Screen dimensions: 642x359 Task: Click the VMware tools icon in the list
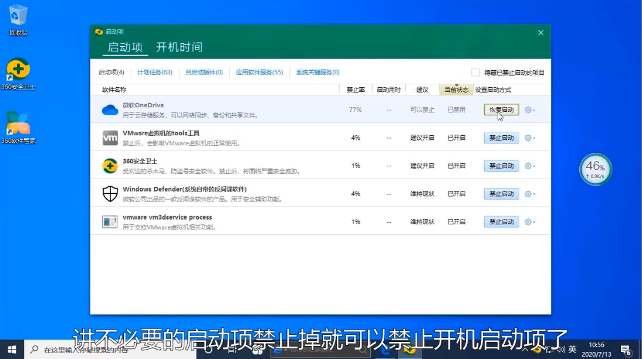click(110, 138)
